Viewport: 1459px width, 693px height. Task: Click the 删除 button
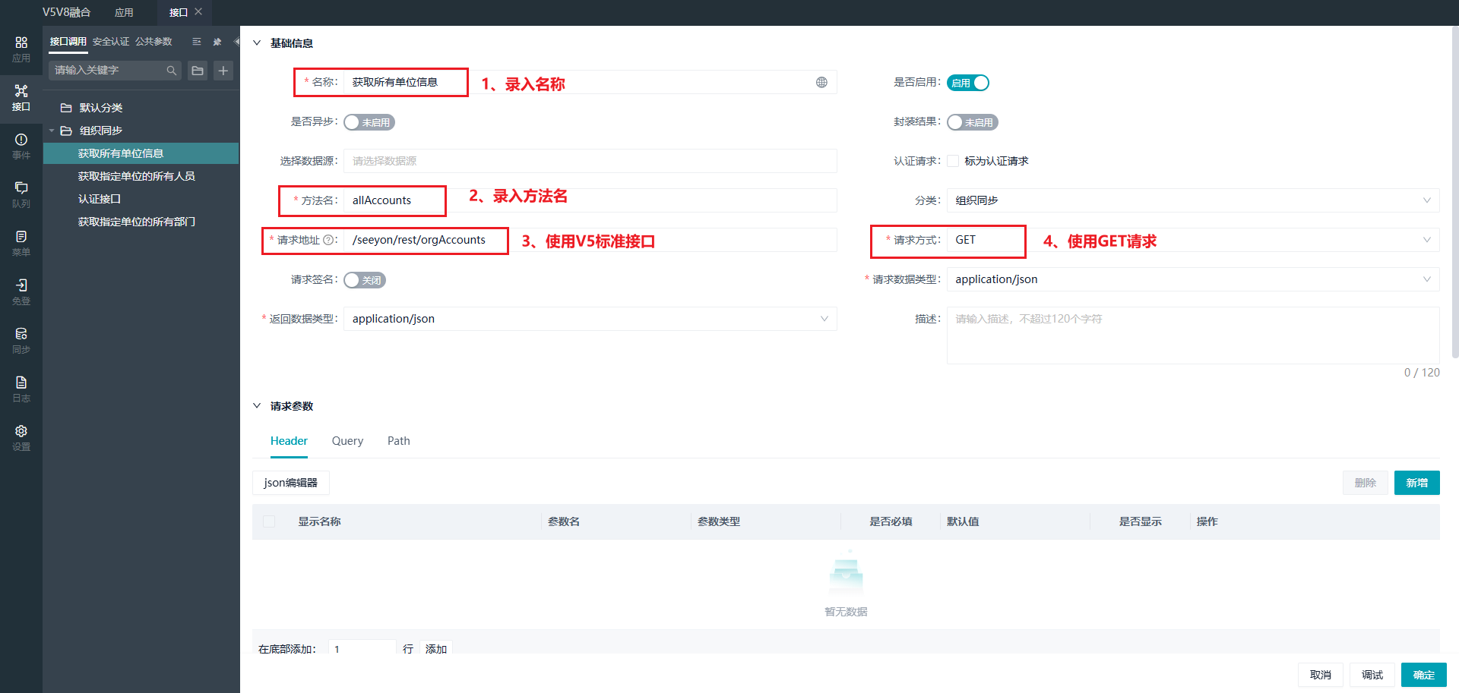(x=1365, y=483)
